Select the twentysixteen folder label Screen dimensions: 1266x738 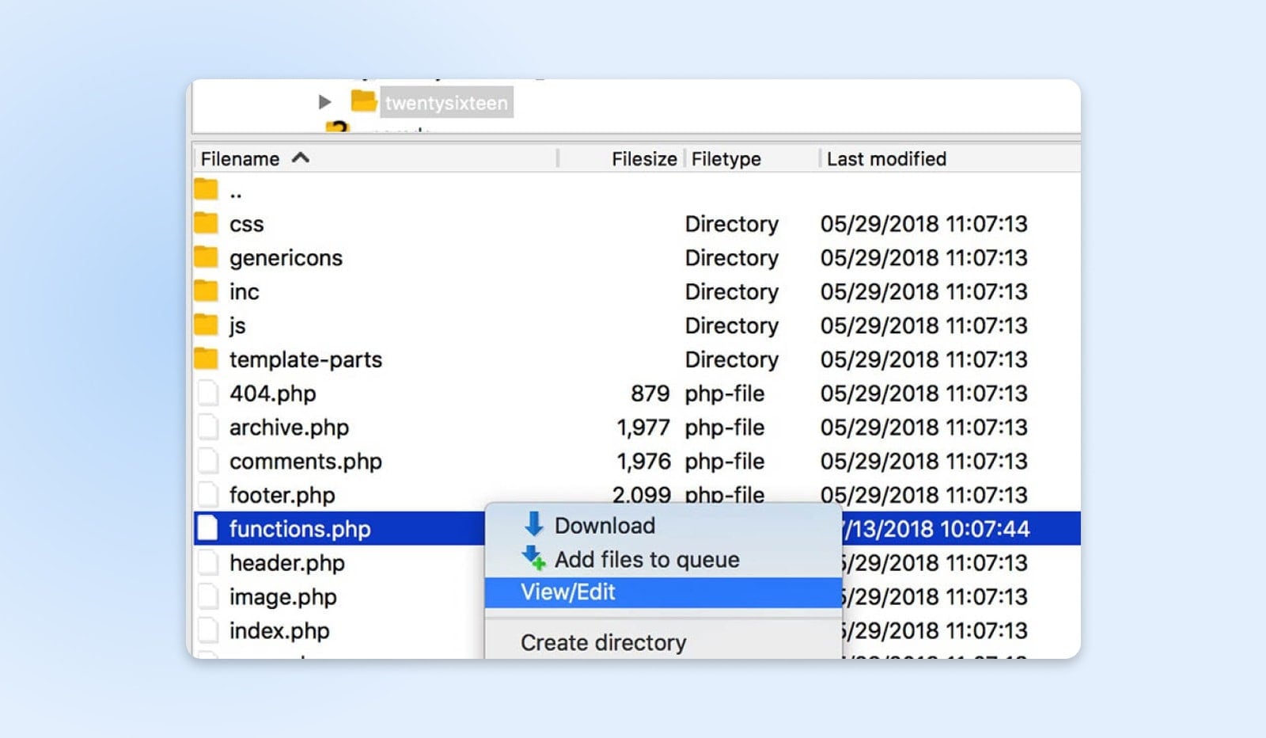pos(446,103)
